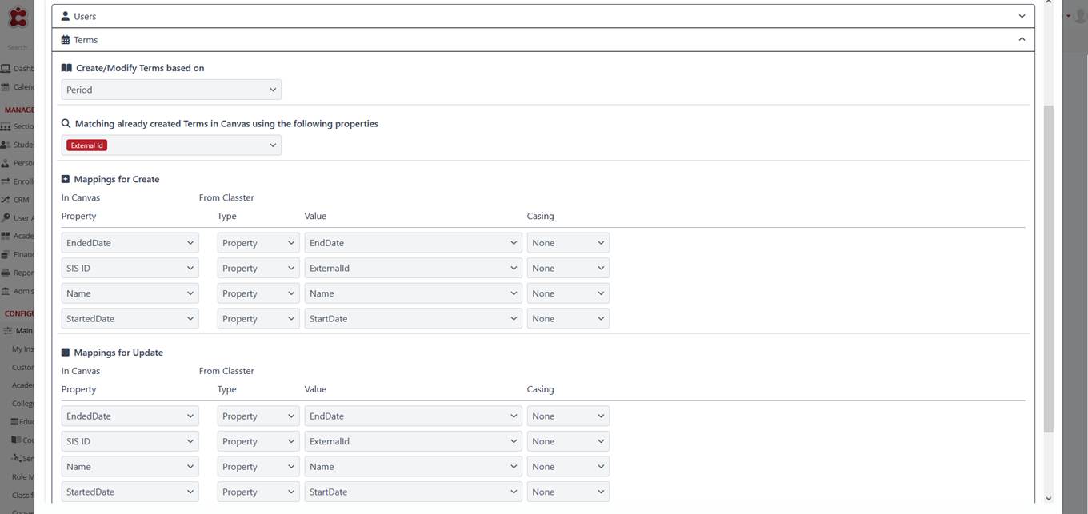The width and height of the screenshot is (1088, 514).
Task: Open the Casing dropdown in the StartedDate row, Mappings for Update
Action: pyautogui.click(x=568, y=492)
